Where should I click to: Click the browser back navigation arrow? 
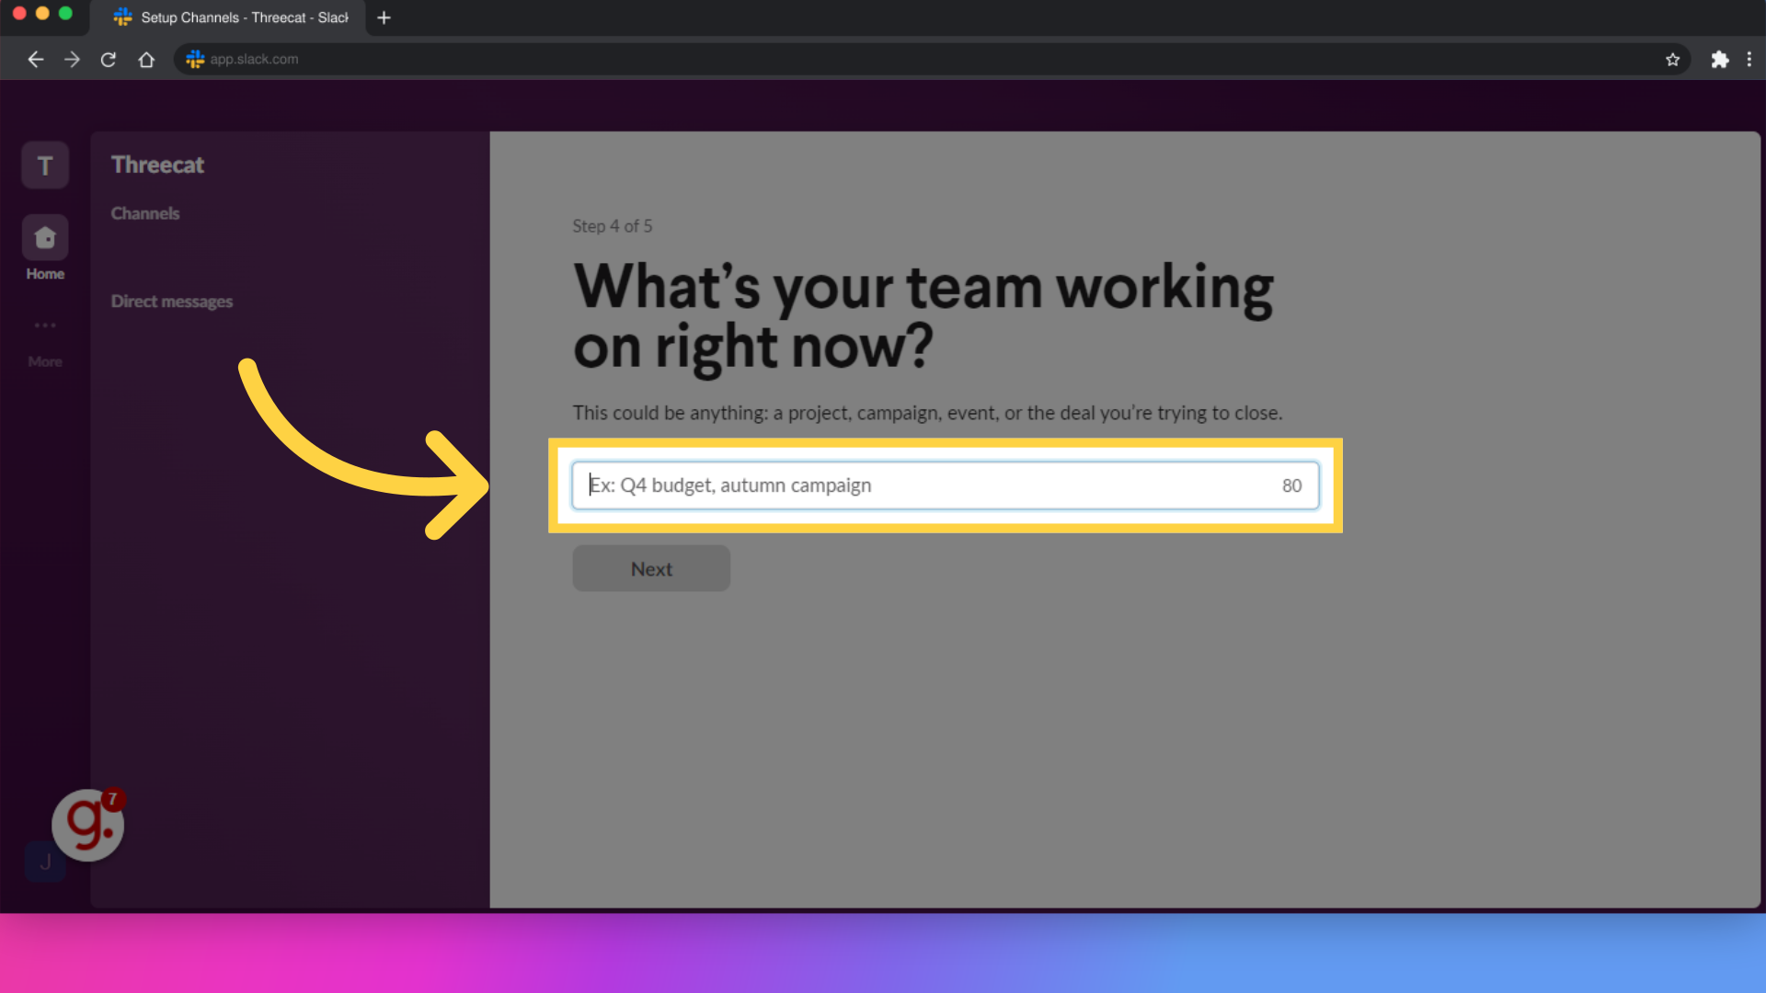(34, 60)
